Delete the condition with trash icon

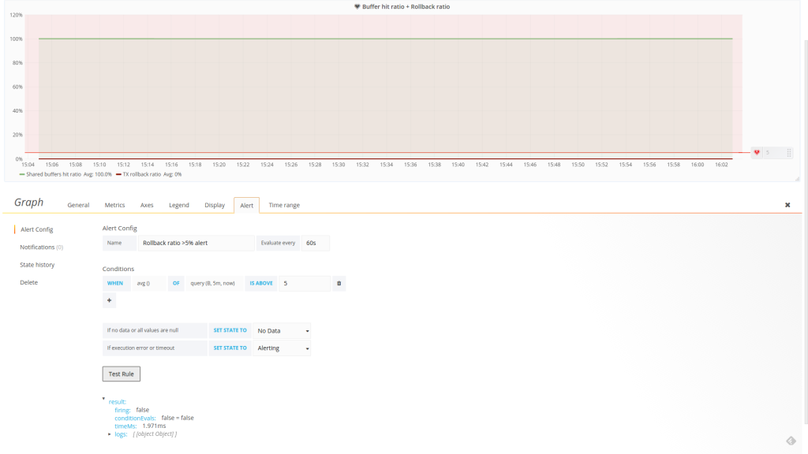[339, 283]
